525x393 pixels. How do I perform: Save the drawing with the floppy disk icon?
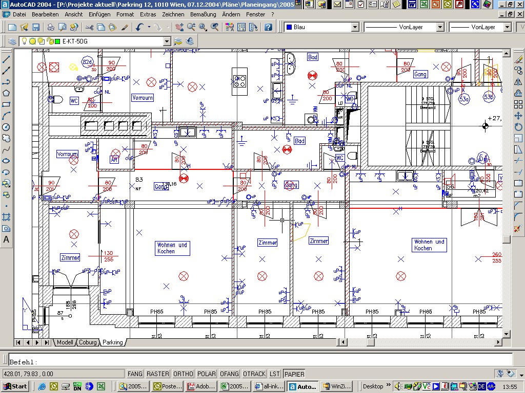pos(36,28)
